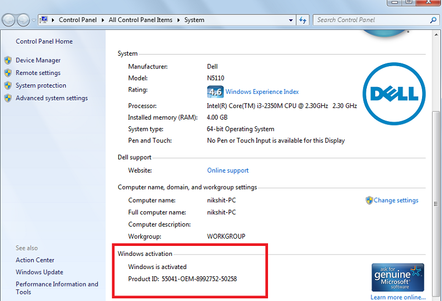
Task: Select WORKGROUP value text
Action: pos(226,237)
